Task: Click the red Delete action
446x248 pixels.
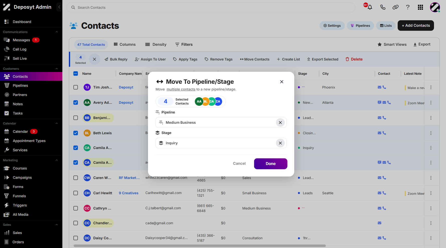Action: point(354,59)
